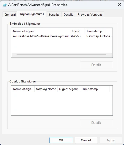Close the Properties dialog

point(119,5)
